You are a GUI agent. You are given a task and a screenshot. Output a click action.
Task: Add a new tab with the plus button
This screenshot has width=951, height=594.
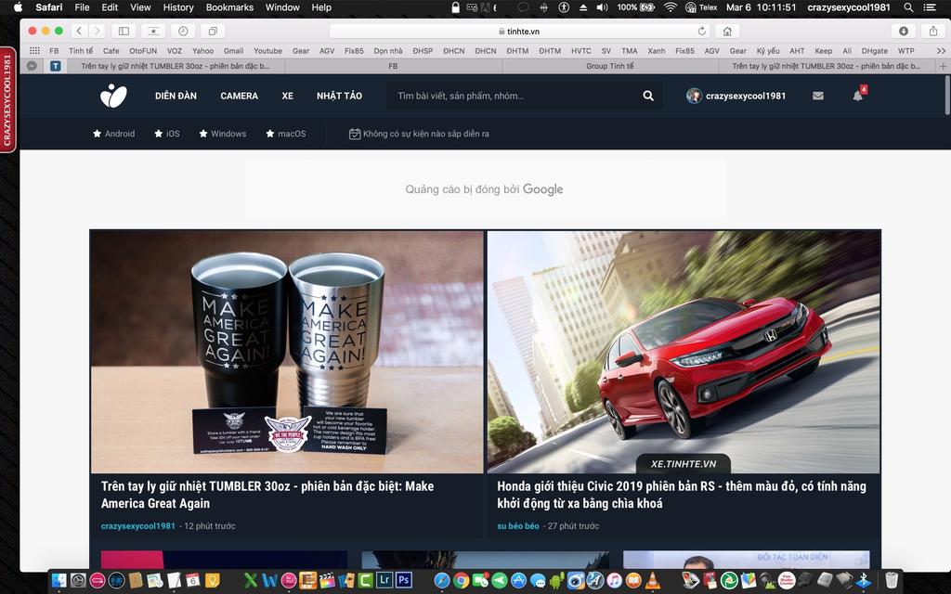[944, 66]
